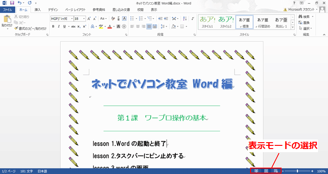Image resolution: width=328 pixels, height=174 pixels.
Task: Expand the styles gallery More arrow
Action: pos(292,27)
